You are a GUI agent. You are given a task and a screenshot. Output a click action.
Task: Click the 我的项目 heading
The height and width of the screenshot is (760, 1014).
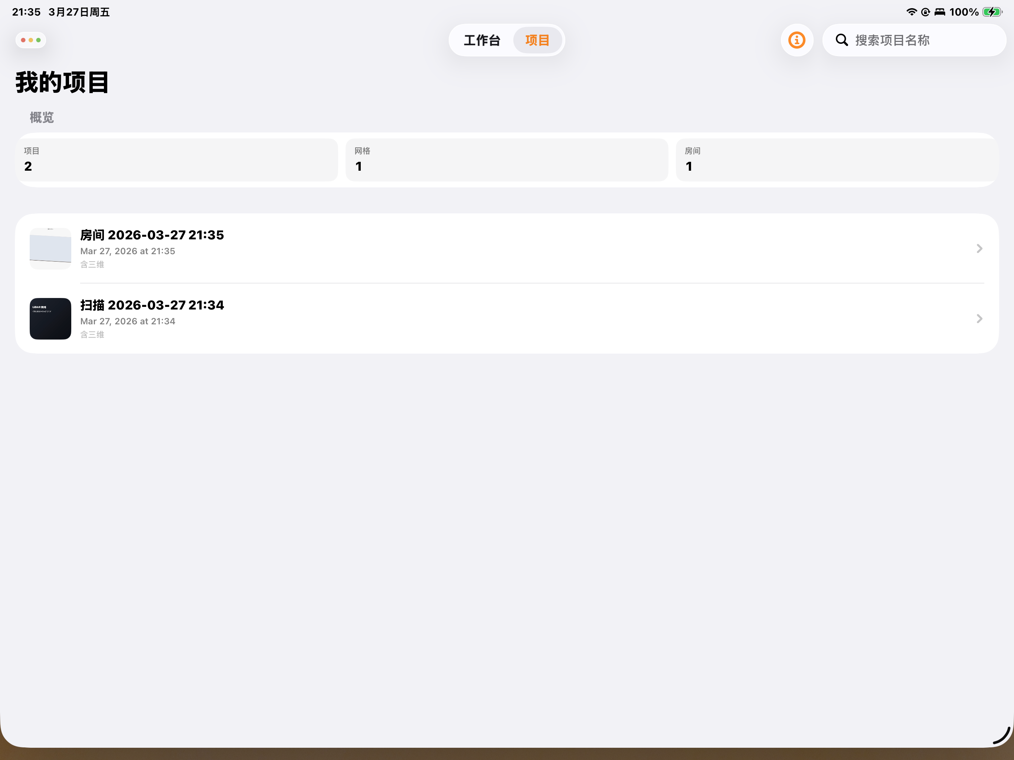point(62,82)
